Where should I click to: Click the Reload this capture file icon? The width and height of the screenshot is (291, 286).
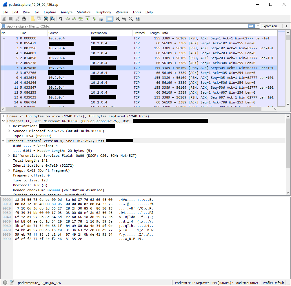[x=52, y=19]
